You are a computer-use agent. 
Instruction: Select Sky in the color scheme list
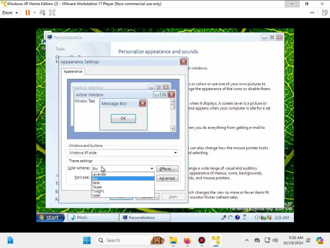point(123,179)
